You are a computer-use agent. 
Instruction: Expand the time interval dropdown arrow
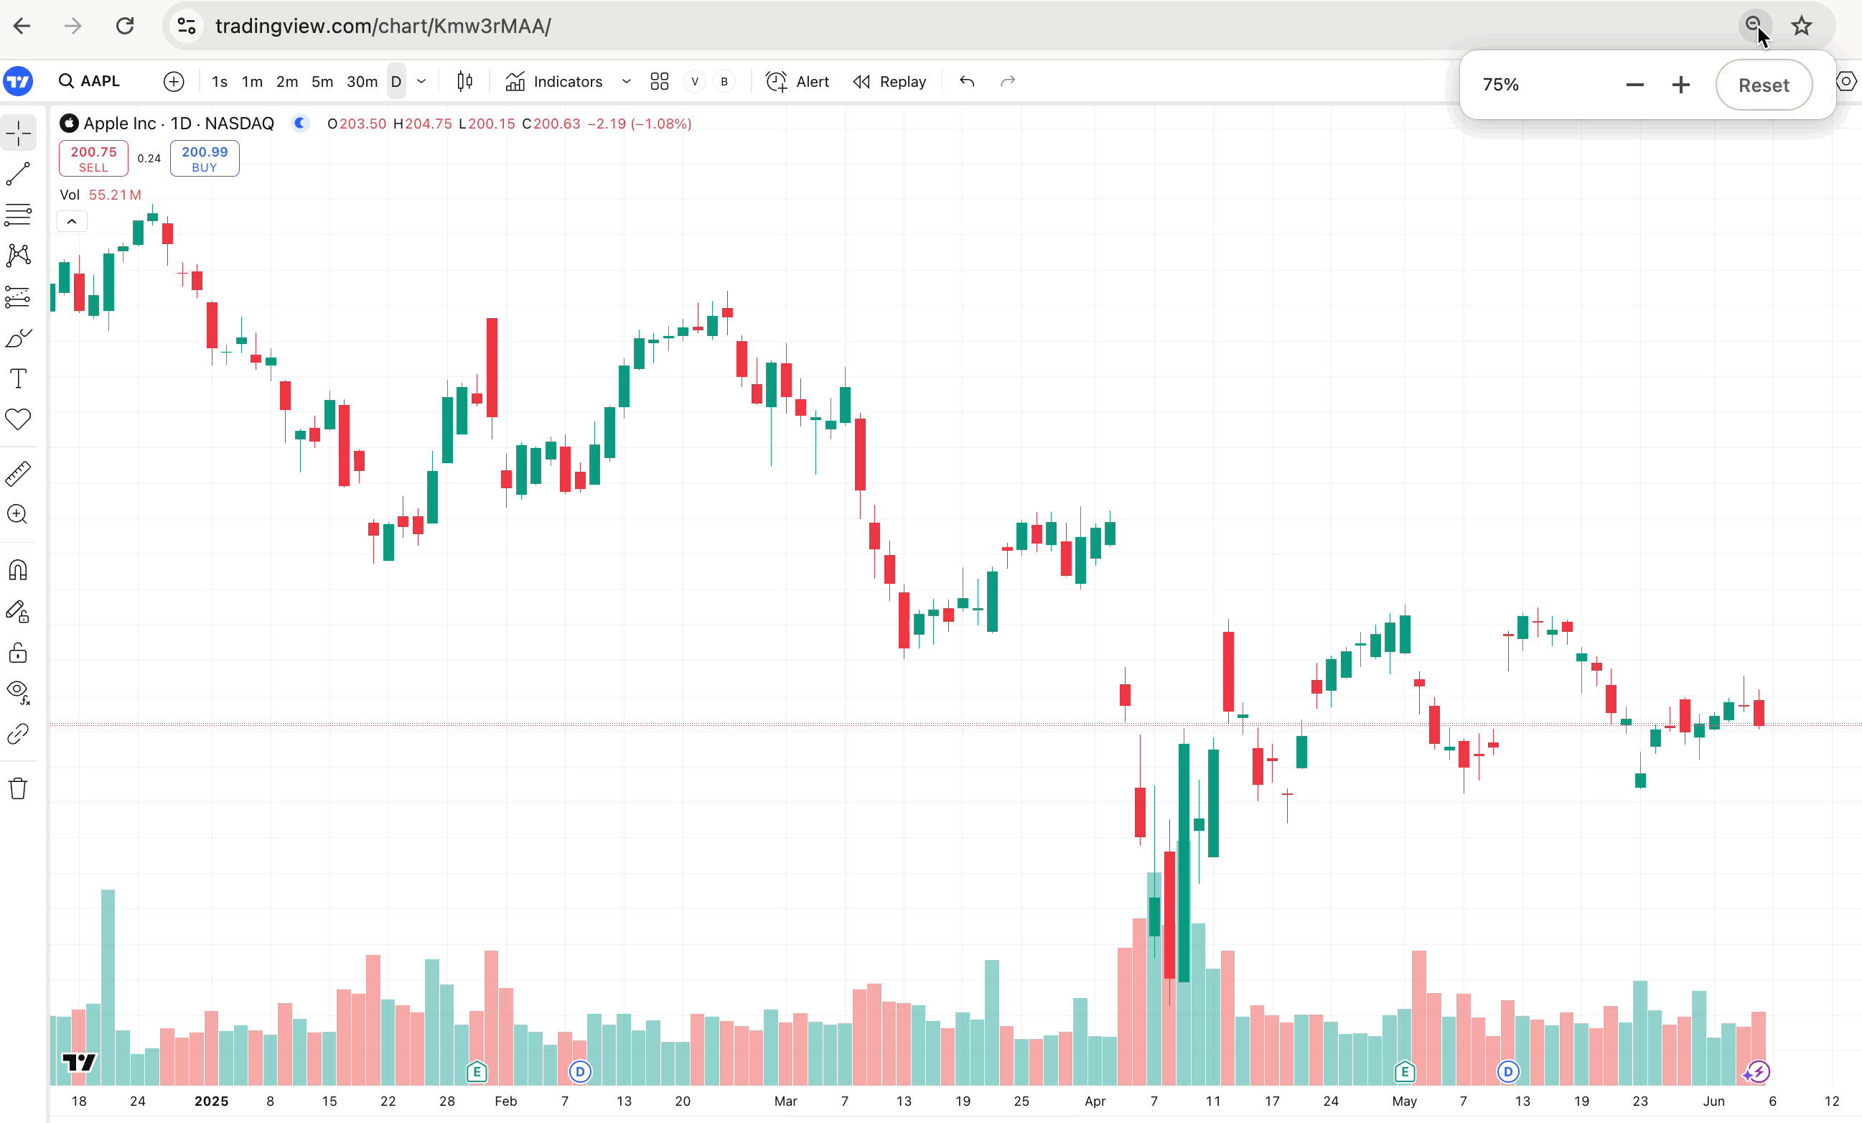pyautogui.click(x=421, y=82)
